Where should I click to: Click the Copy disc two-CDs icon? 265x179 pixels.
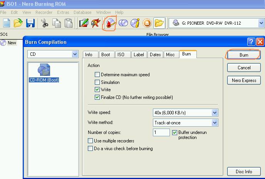123,23
